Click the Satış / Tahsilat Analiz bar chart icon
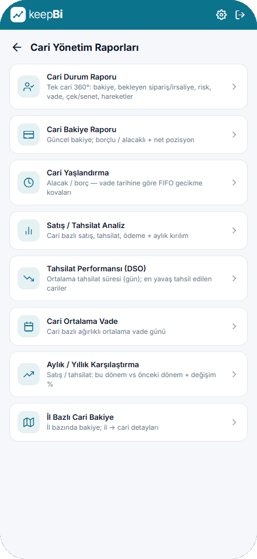 [x=29, y=230]
